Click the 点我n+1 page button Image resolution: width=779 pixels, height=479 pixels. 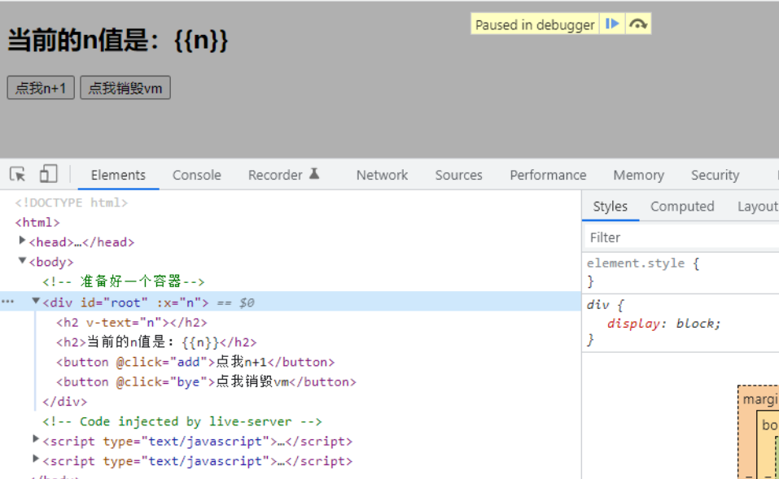(x=41, y=88)
